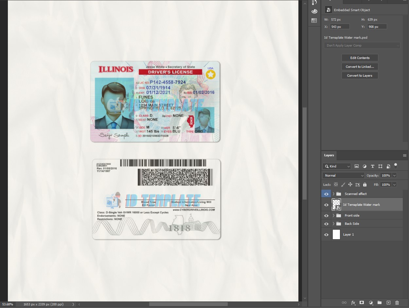
Task: Click the horizontal scrollbar thumb below canvas
Action: pos(188,304)
